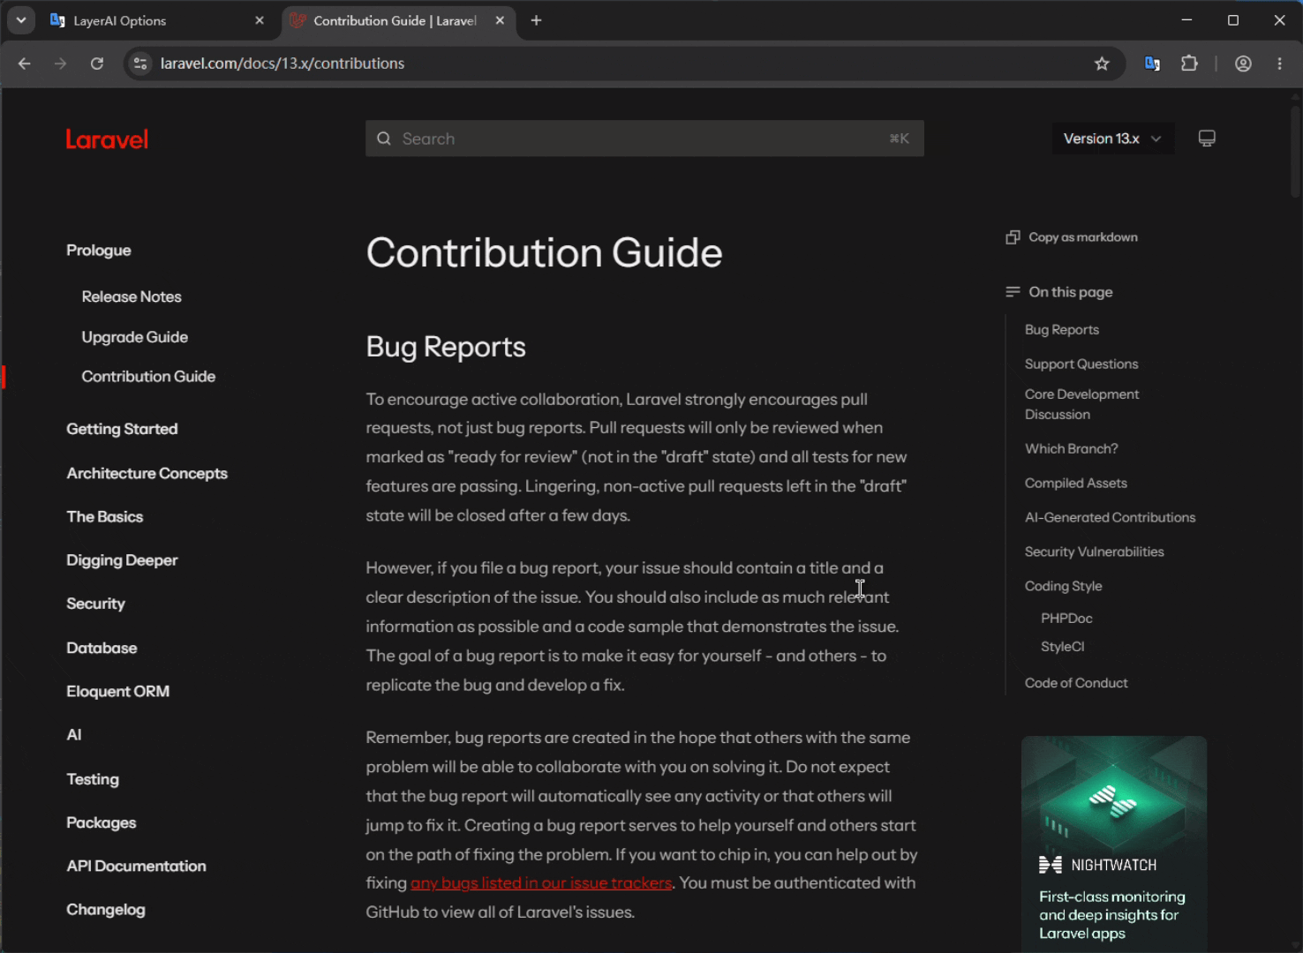Click the Copy as markdown icon
1303x953 pixels.
click(x=1013, y=237)
